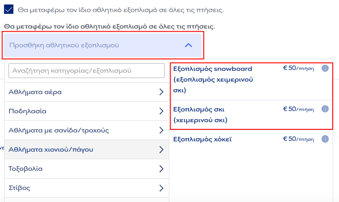Viewport: 339px width, 202px height.
Task: Click chevron next to Στίβος
Action: (161, 188)
